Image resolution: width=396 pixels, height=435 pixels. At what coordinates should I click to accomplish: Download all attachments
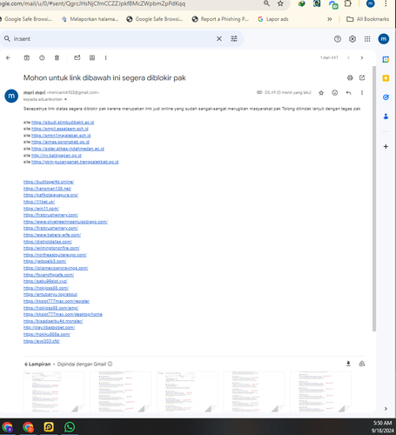348,364
